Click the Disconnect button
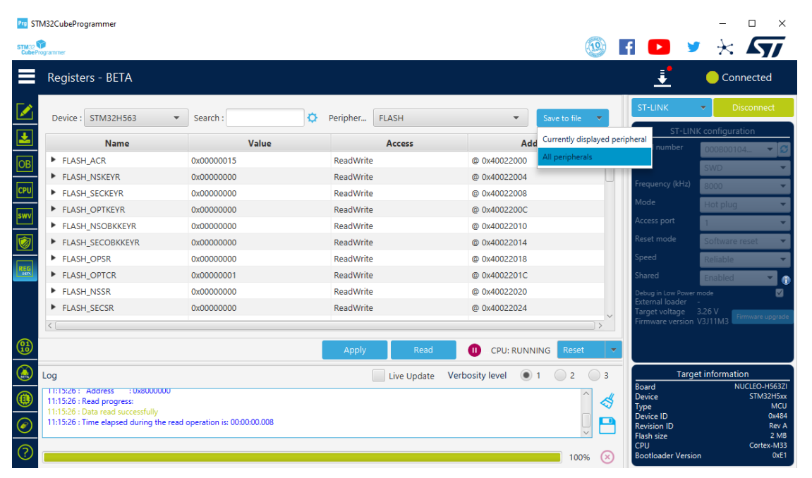Screen dimensions: 812x478 753,108
